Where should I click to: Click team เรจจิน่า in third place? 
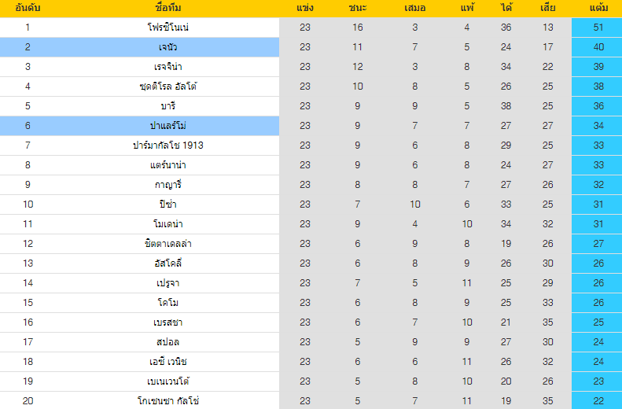tap(168, 67)
